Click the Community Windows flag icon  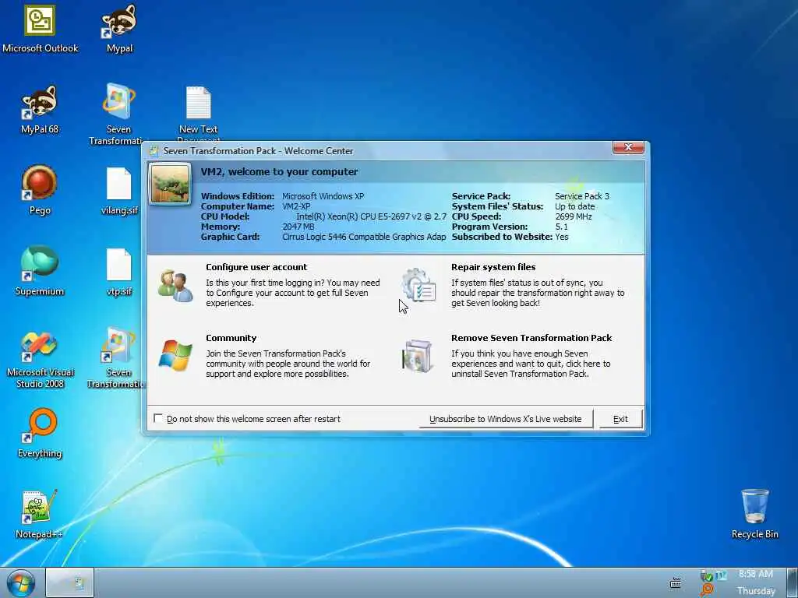pyautogui.click(x=175, y=355)
